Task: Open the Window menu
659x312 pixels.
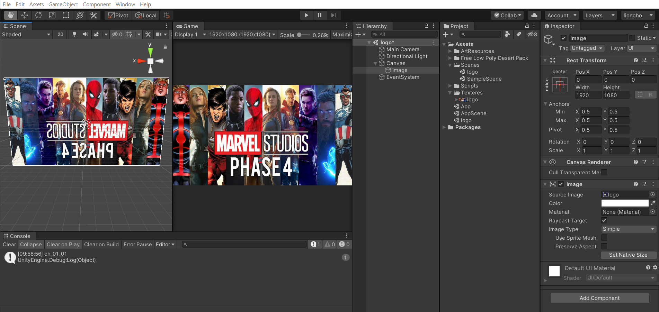Action: 125,4
